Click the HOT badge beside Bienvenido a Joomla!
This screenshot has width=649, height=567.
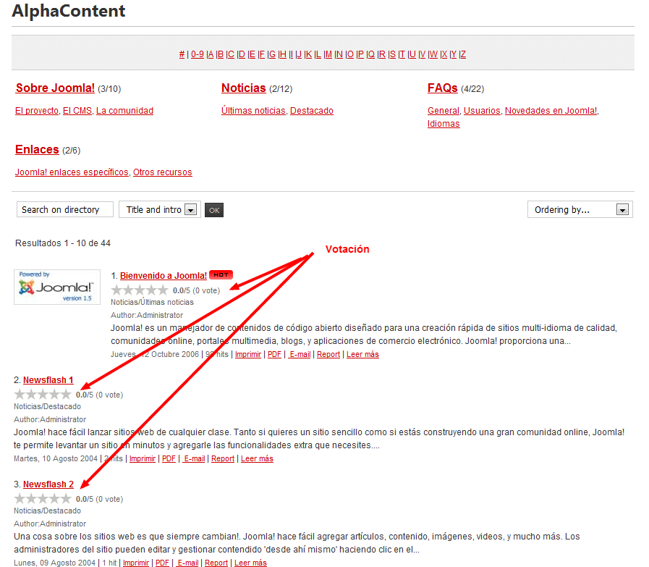coord(221,274)
